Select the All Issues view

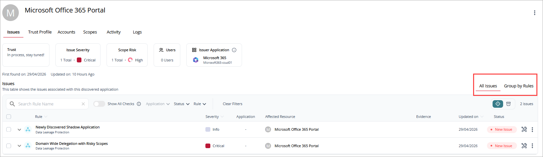point(488,86)
